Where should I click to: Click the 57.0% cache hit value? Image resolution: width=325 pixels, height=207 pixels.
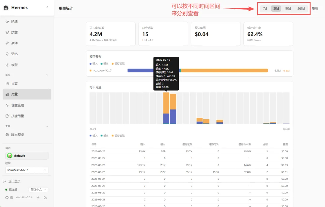coord(247,172)
